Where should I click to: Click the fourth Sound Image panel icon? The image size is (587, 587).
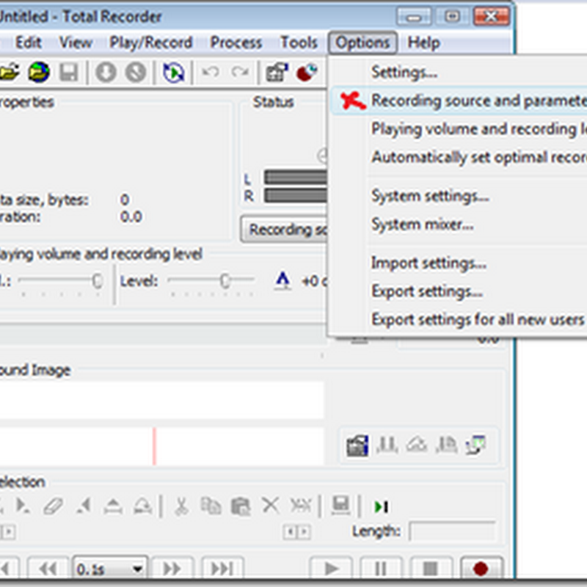coord(446,445)
